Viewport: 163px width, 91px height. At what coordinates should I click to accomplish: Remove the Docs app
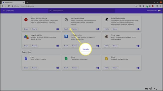tap(34, 68)
